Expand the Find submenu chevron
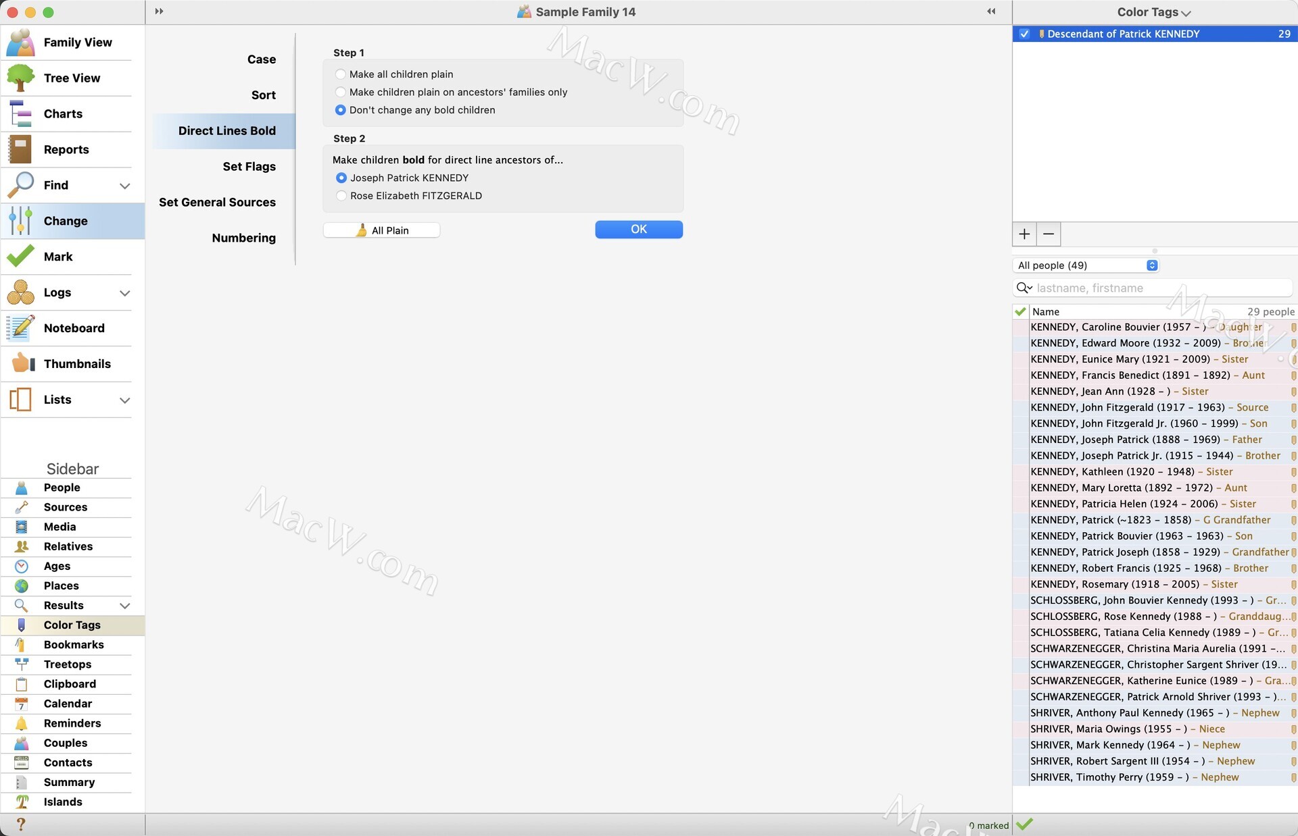 (x=125, y=186)
